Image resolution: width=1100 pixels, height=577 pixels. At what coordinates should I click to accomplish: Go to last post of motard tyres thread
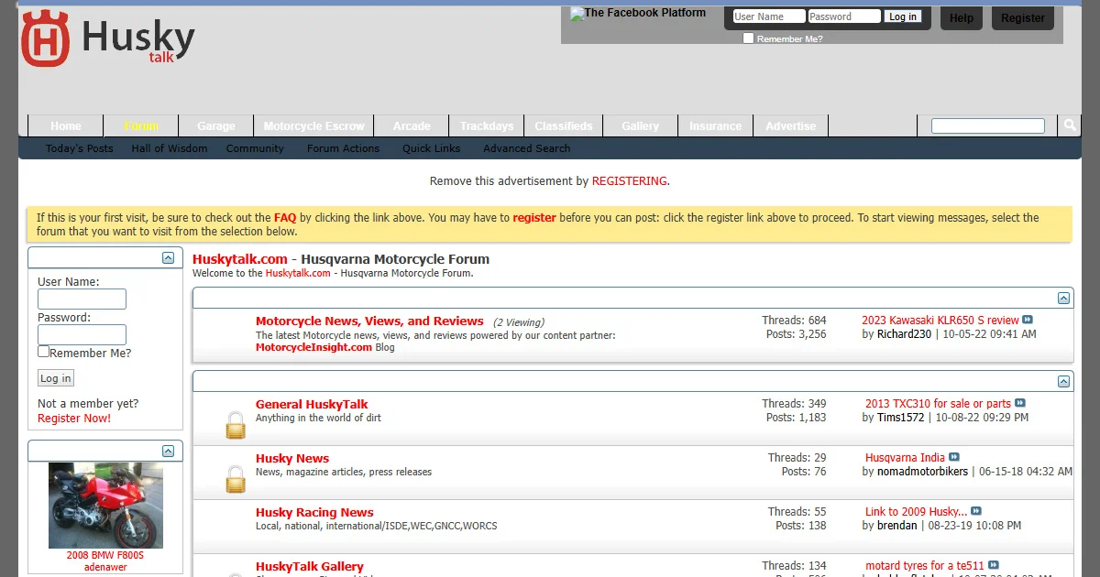coord(994,565)
